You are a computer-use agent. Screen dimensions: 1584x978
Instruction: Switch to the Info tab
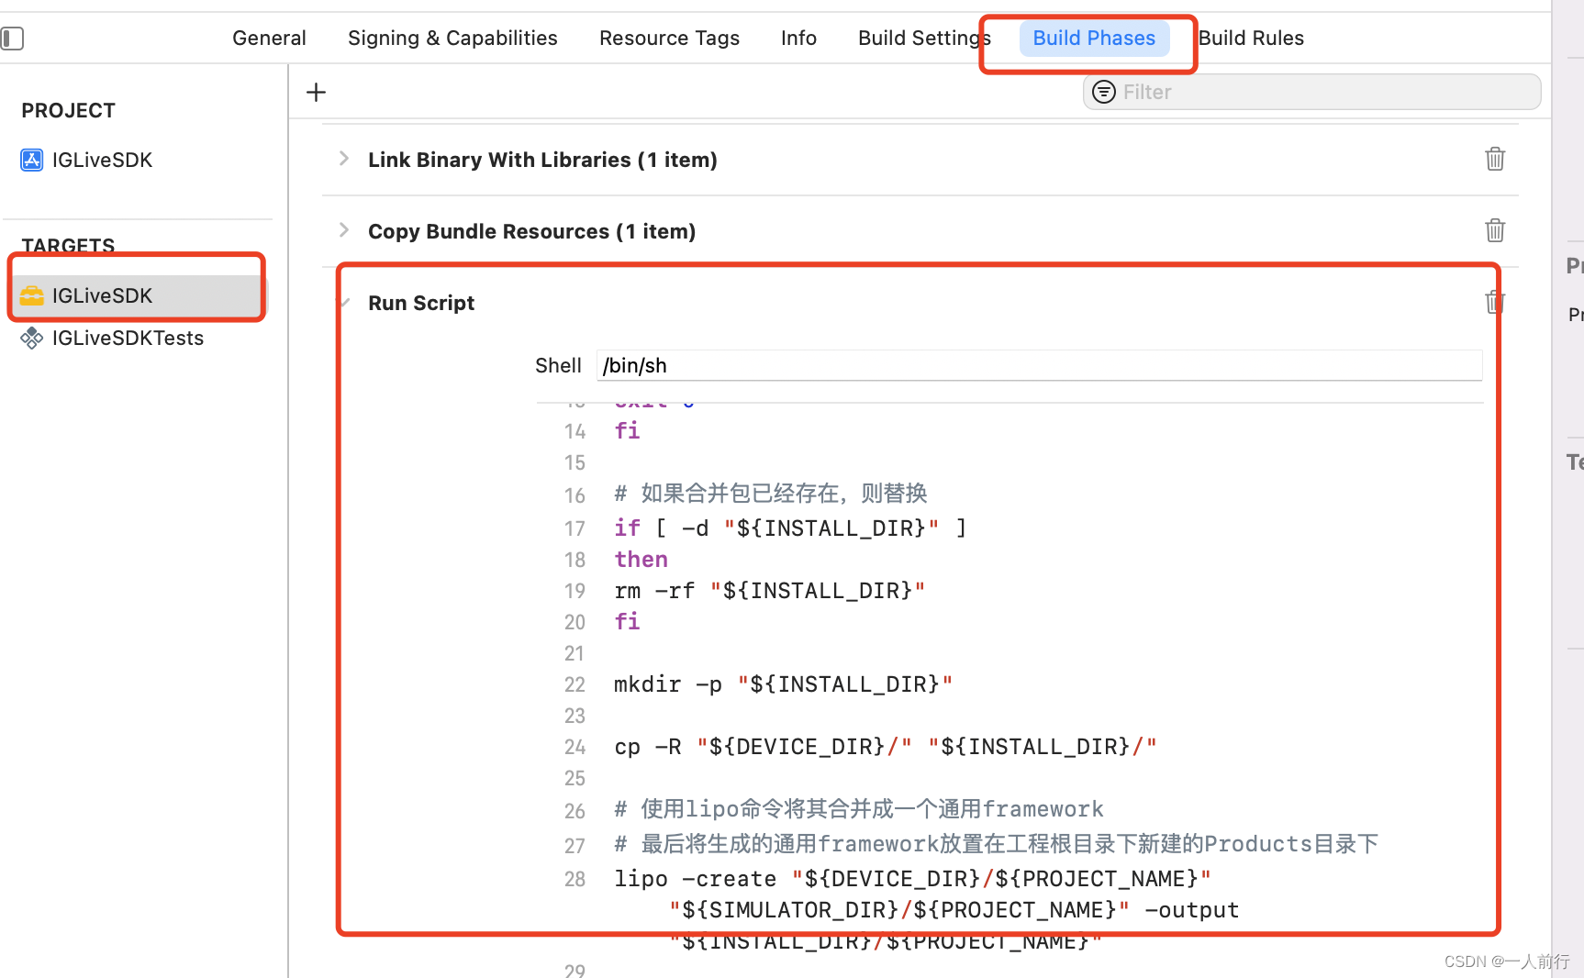pos(798,39)
